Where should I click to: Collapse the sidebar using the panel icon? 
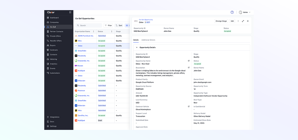pyautogui.click(x=70, y=12)
